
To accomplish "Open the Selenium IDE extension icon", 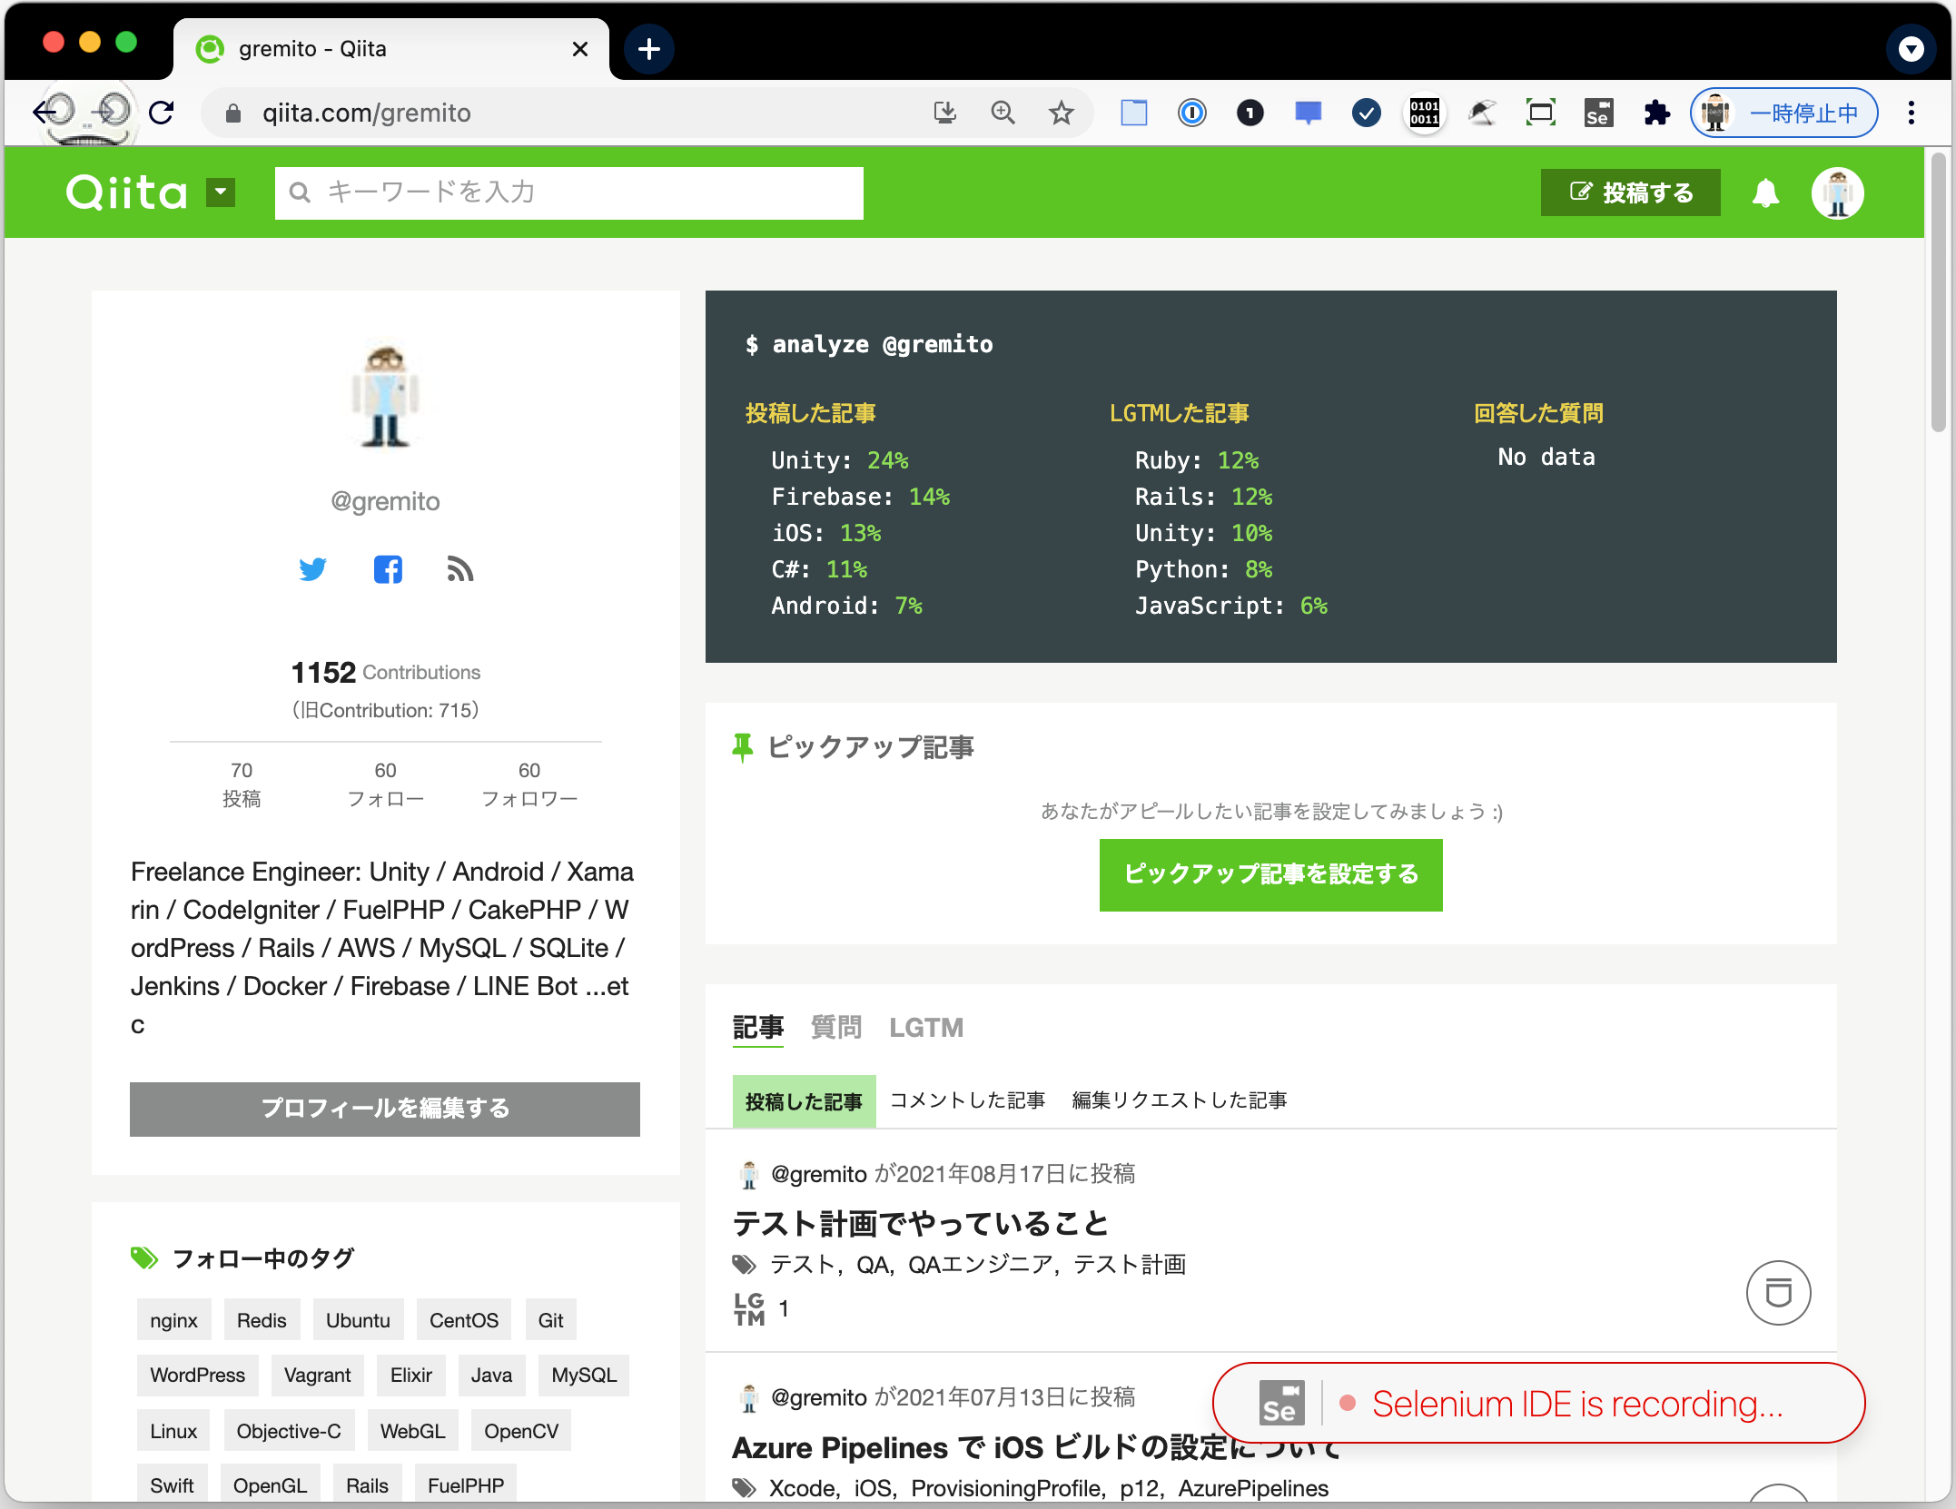I will [1598, 112].
